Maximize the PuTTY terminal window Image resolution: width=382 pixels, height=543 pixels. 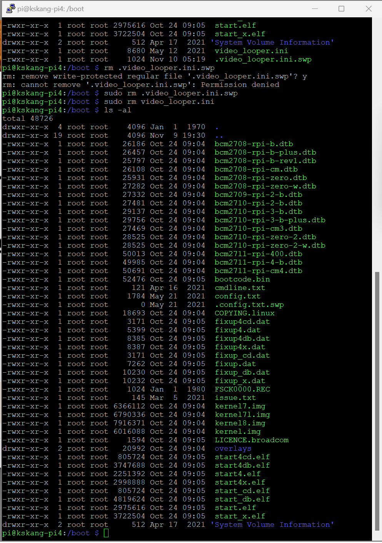pos(341,8)
